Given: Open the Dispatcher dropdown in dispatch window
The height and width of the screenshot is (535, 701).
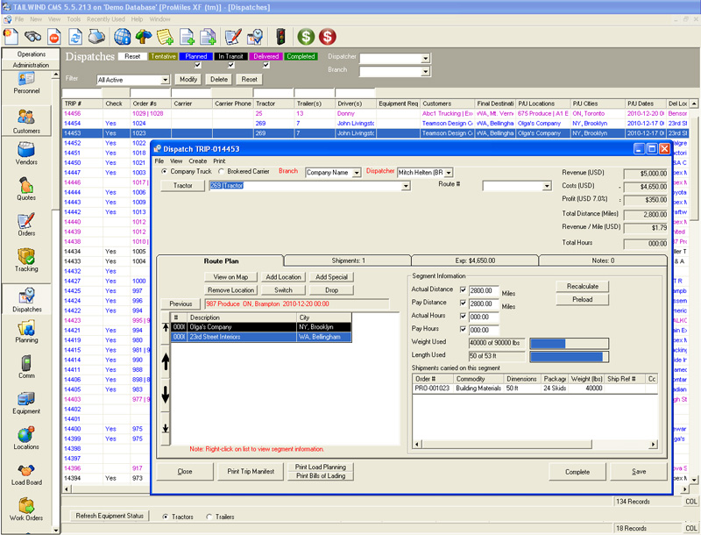Looking at the screenshot, I should click(x=448, y=173).
